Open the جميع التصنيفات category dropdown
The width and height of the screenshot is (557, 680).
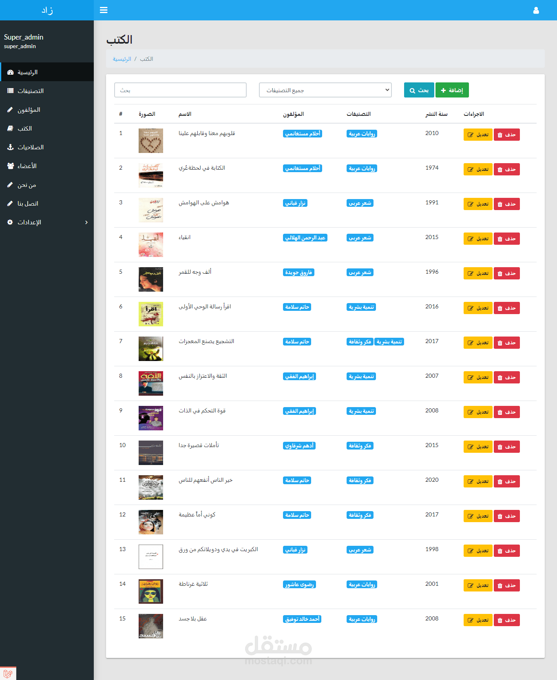[x=325, y=90]
